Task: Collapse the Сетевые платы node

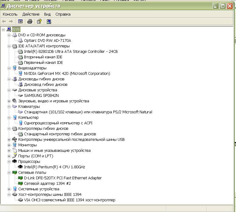Action: point(9,173)
